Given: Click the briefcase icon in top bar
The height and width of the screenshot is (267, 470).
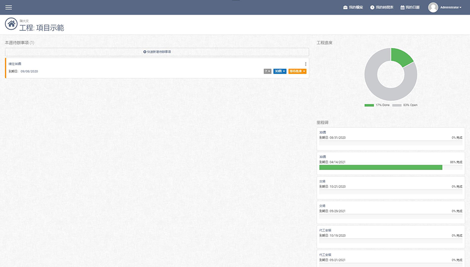Looking at the screenshot, I should point(346,7).
